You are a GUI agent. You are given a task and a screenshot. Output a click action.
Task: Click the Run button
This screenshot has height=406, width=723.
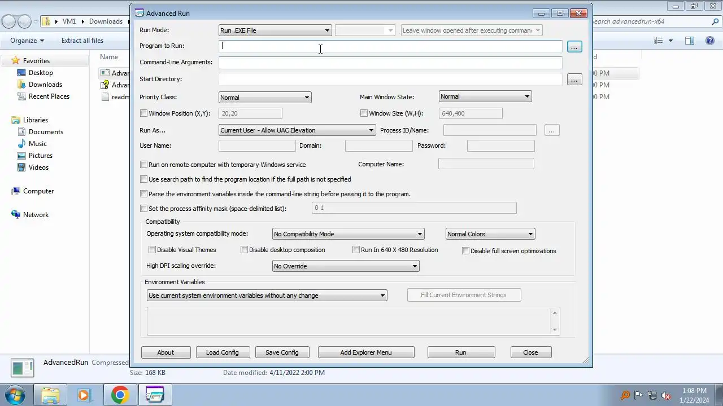tap(461, 352)
